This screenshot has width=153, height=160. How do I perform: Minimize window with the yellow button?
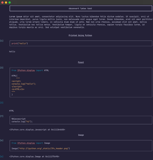point(6,3)
